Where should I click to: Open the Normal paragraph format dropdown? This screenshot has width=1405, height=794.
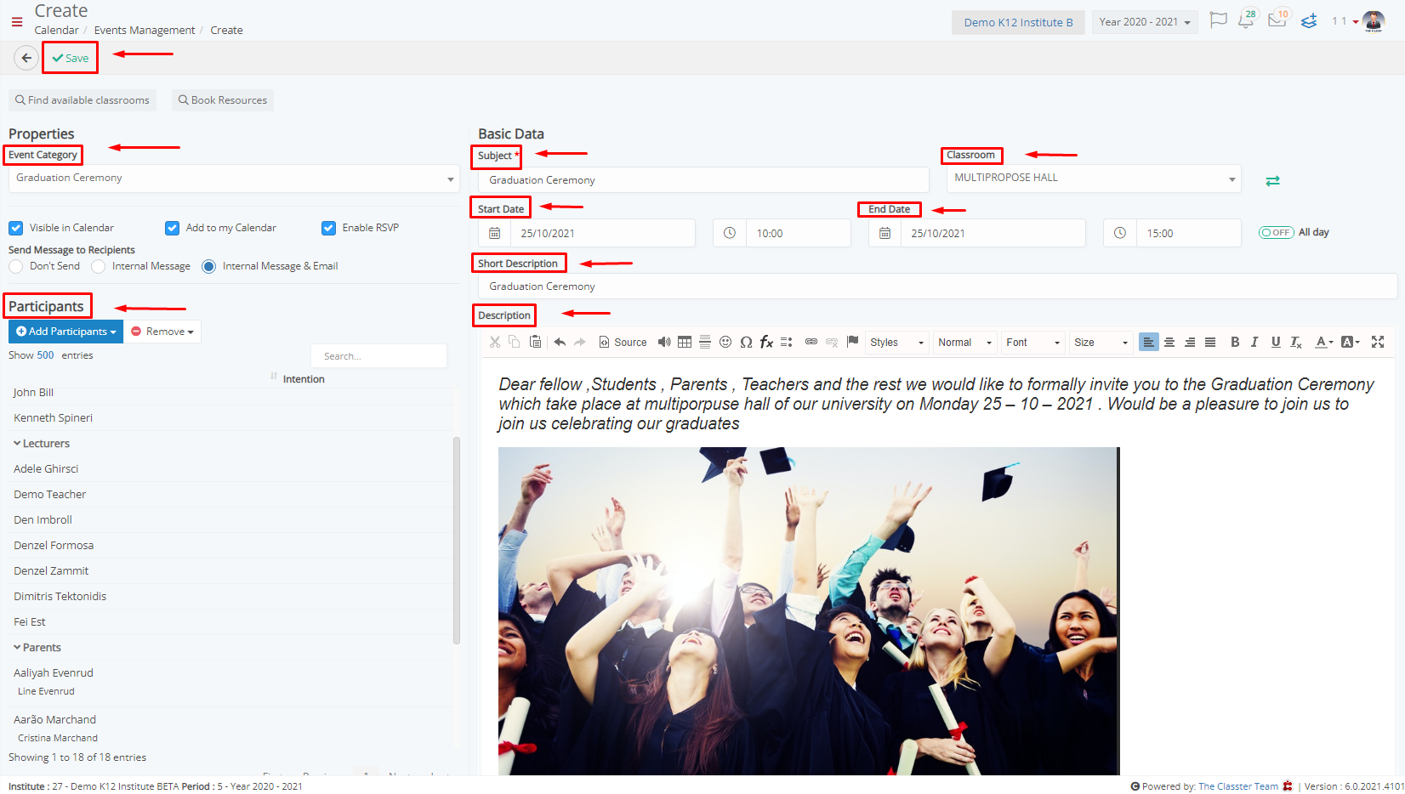coord(964,342)
